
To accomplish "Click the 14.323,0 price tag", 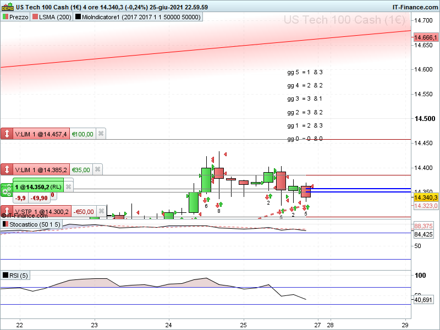I will click(x=426, y=206).
